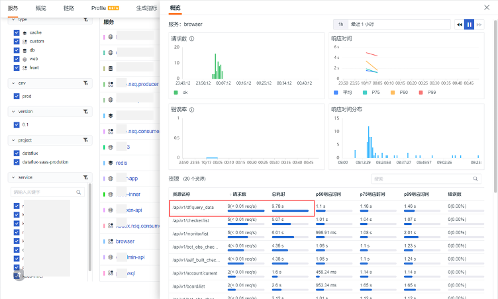Click the redis service icon
Image resolution: width=498 pixels, height=299 pixels.
pos(111,163)
